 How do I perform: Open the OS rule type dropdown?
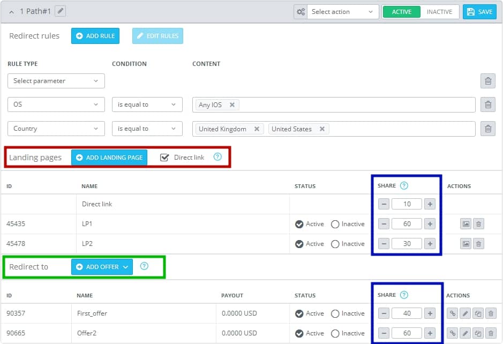coord(56,104)
